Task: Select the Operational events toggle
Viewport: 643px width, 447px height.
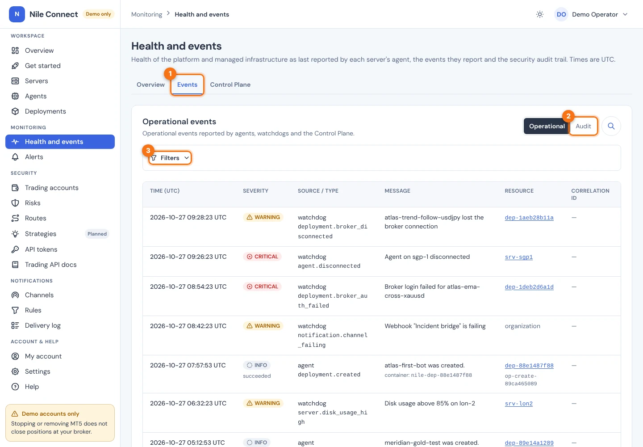Action: click(547, 126)
